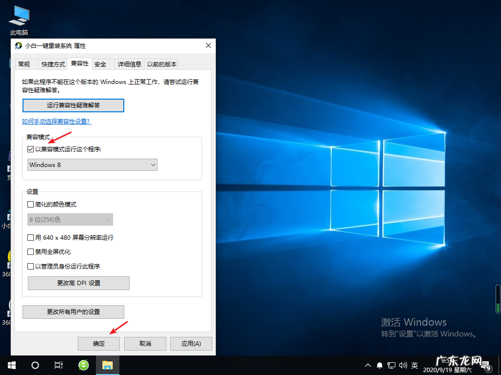Open 此电脑 from the desktop
501x375 pixels.
click(18, 15)
